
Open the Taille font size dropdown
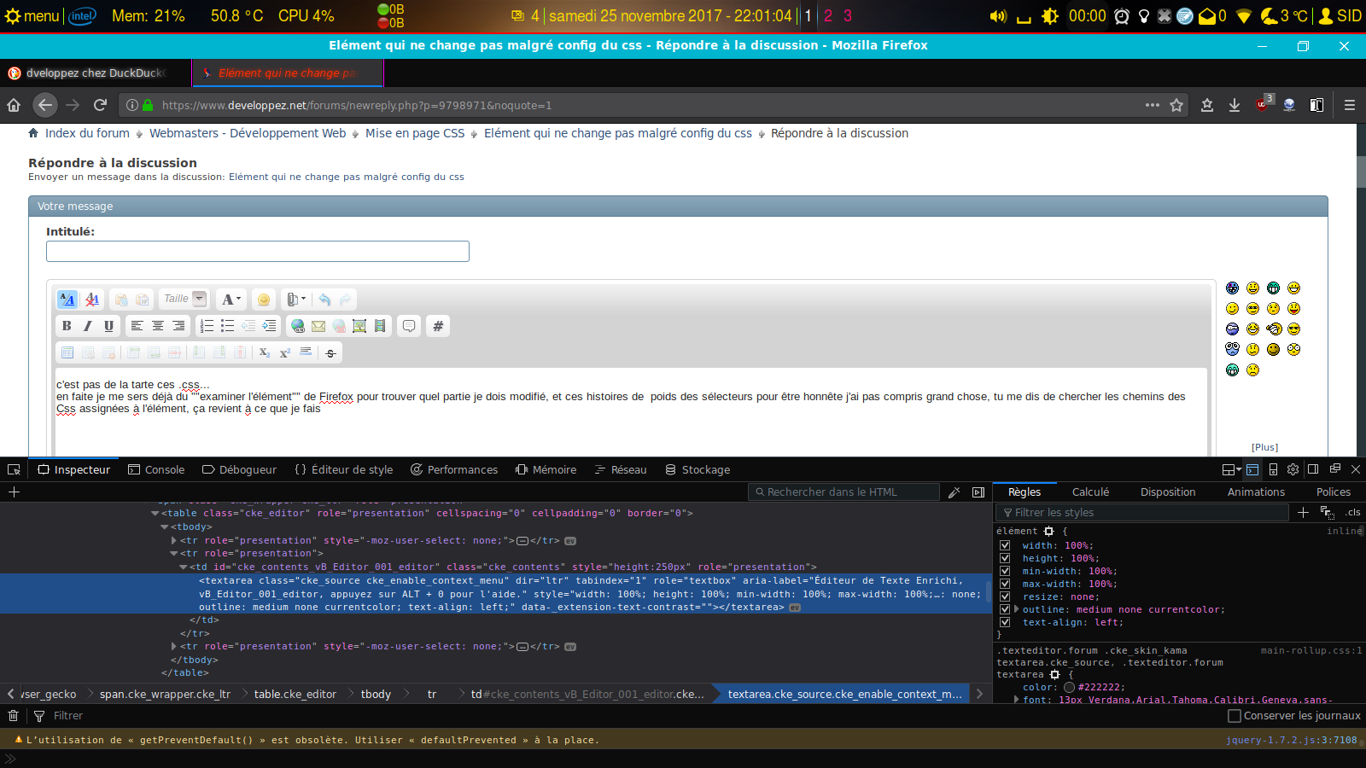pyautogui.click(x=199, y=299)
